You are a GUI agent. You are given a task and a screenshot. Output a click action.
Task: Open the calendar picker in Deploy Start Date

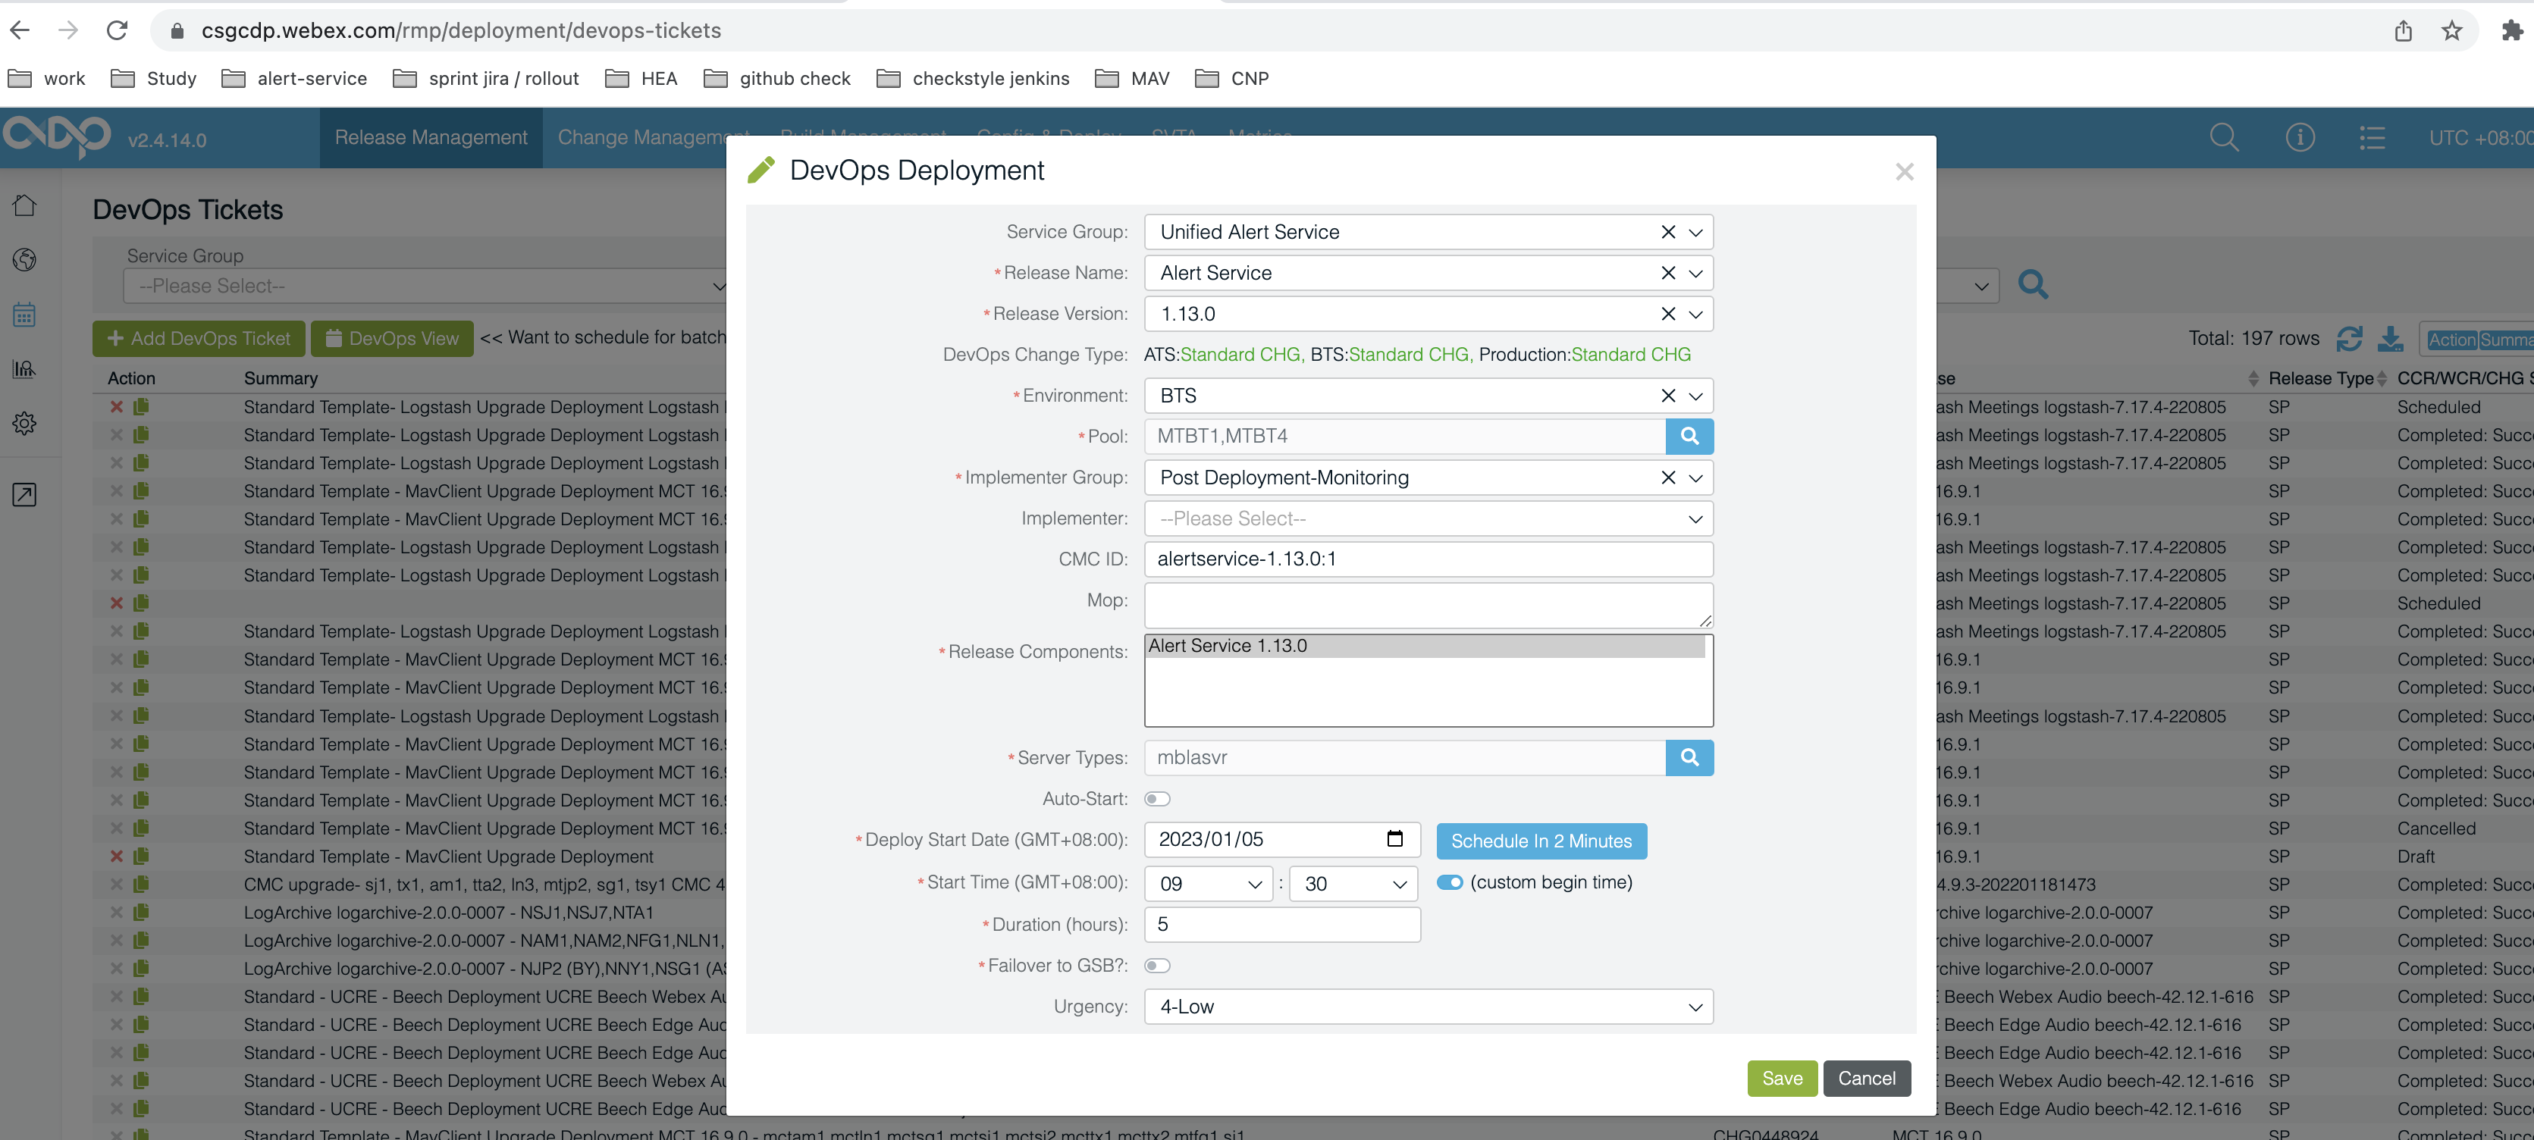(x=1394, y=839)
